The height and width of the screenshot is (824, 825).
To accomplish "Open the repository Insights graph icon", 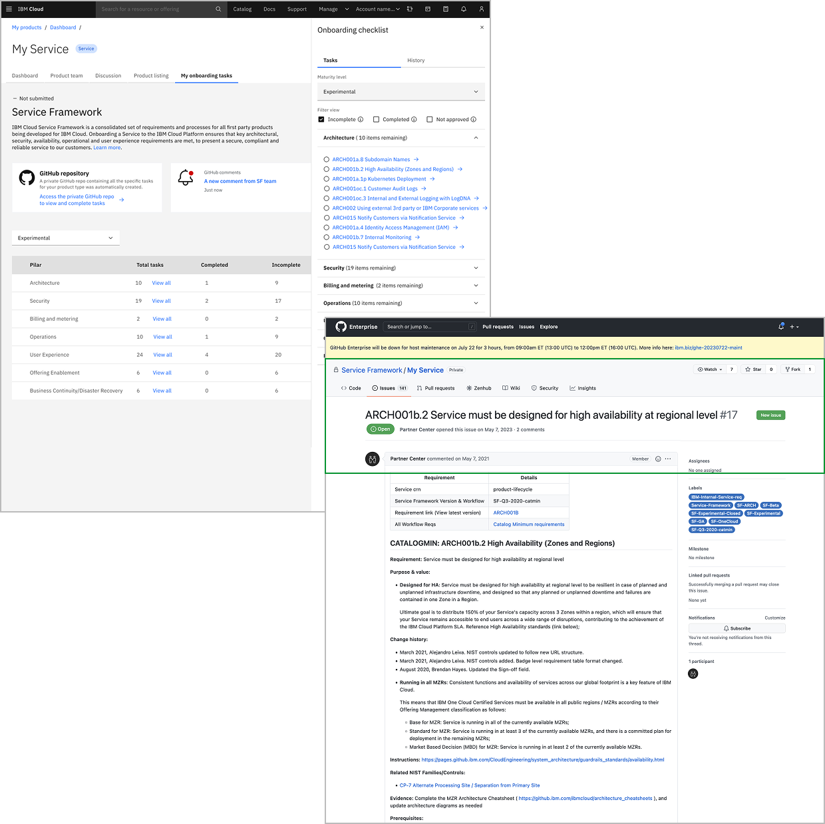I will coord(573,388).
